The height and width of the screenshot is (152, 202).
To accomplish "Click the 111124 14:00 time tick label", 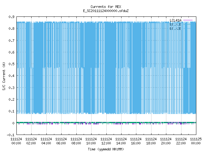I will [121, 141].
